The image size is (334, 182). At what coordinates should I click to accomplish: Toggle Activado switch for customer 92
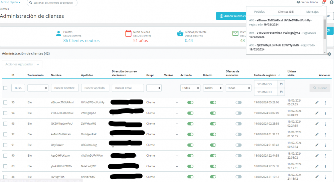[x=190, y=134]
